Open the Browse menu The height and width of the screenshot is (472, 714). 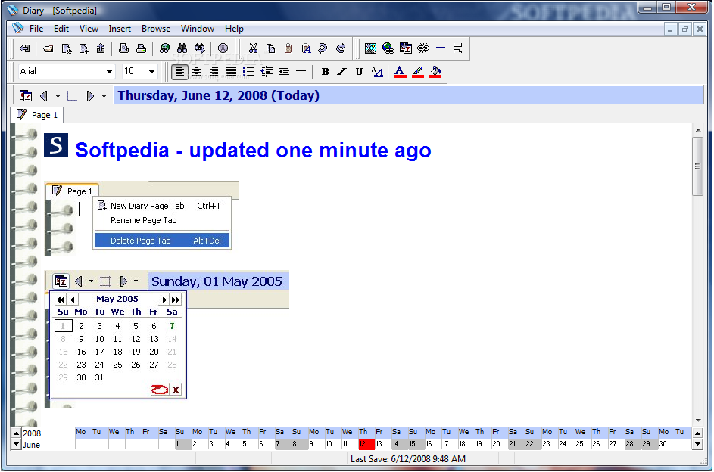[156, 29]
